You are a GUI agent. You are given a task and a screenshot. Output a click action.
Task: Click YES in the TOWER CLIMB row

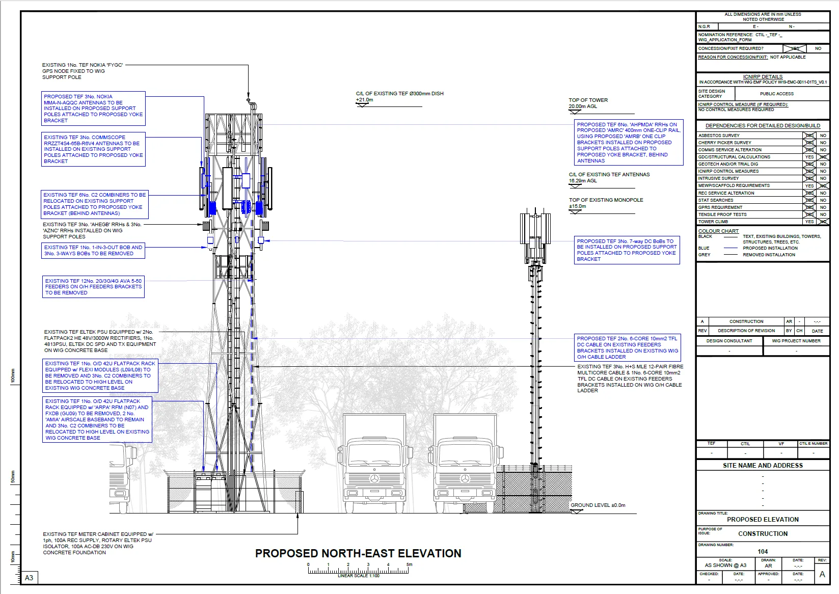coord(809,222)
